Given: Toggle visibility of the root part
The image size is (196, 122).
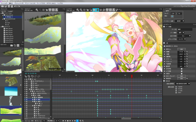Looking at the screenshot, I should (25, 79).
